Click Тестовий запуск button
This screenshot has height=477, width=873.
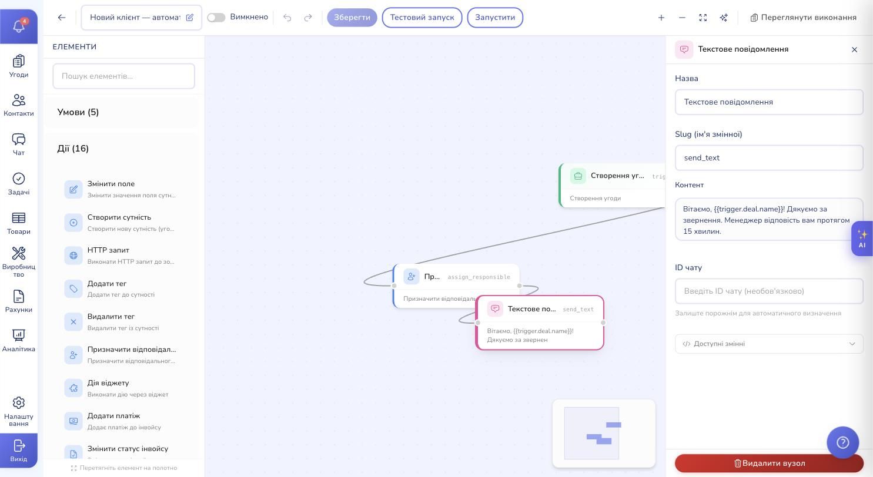click(422, 18)
